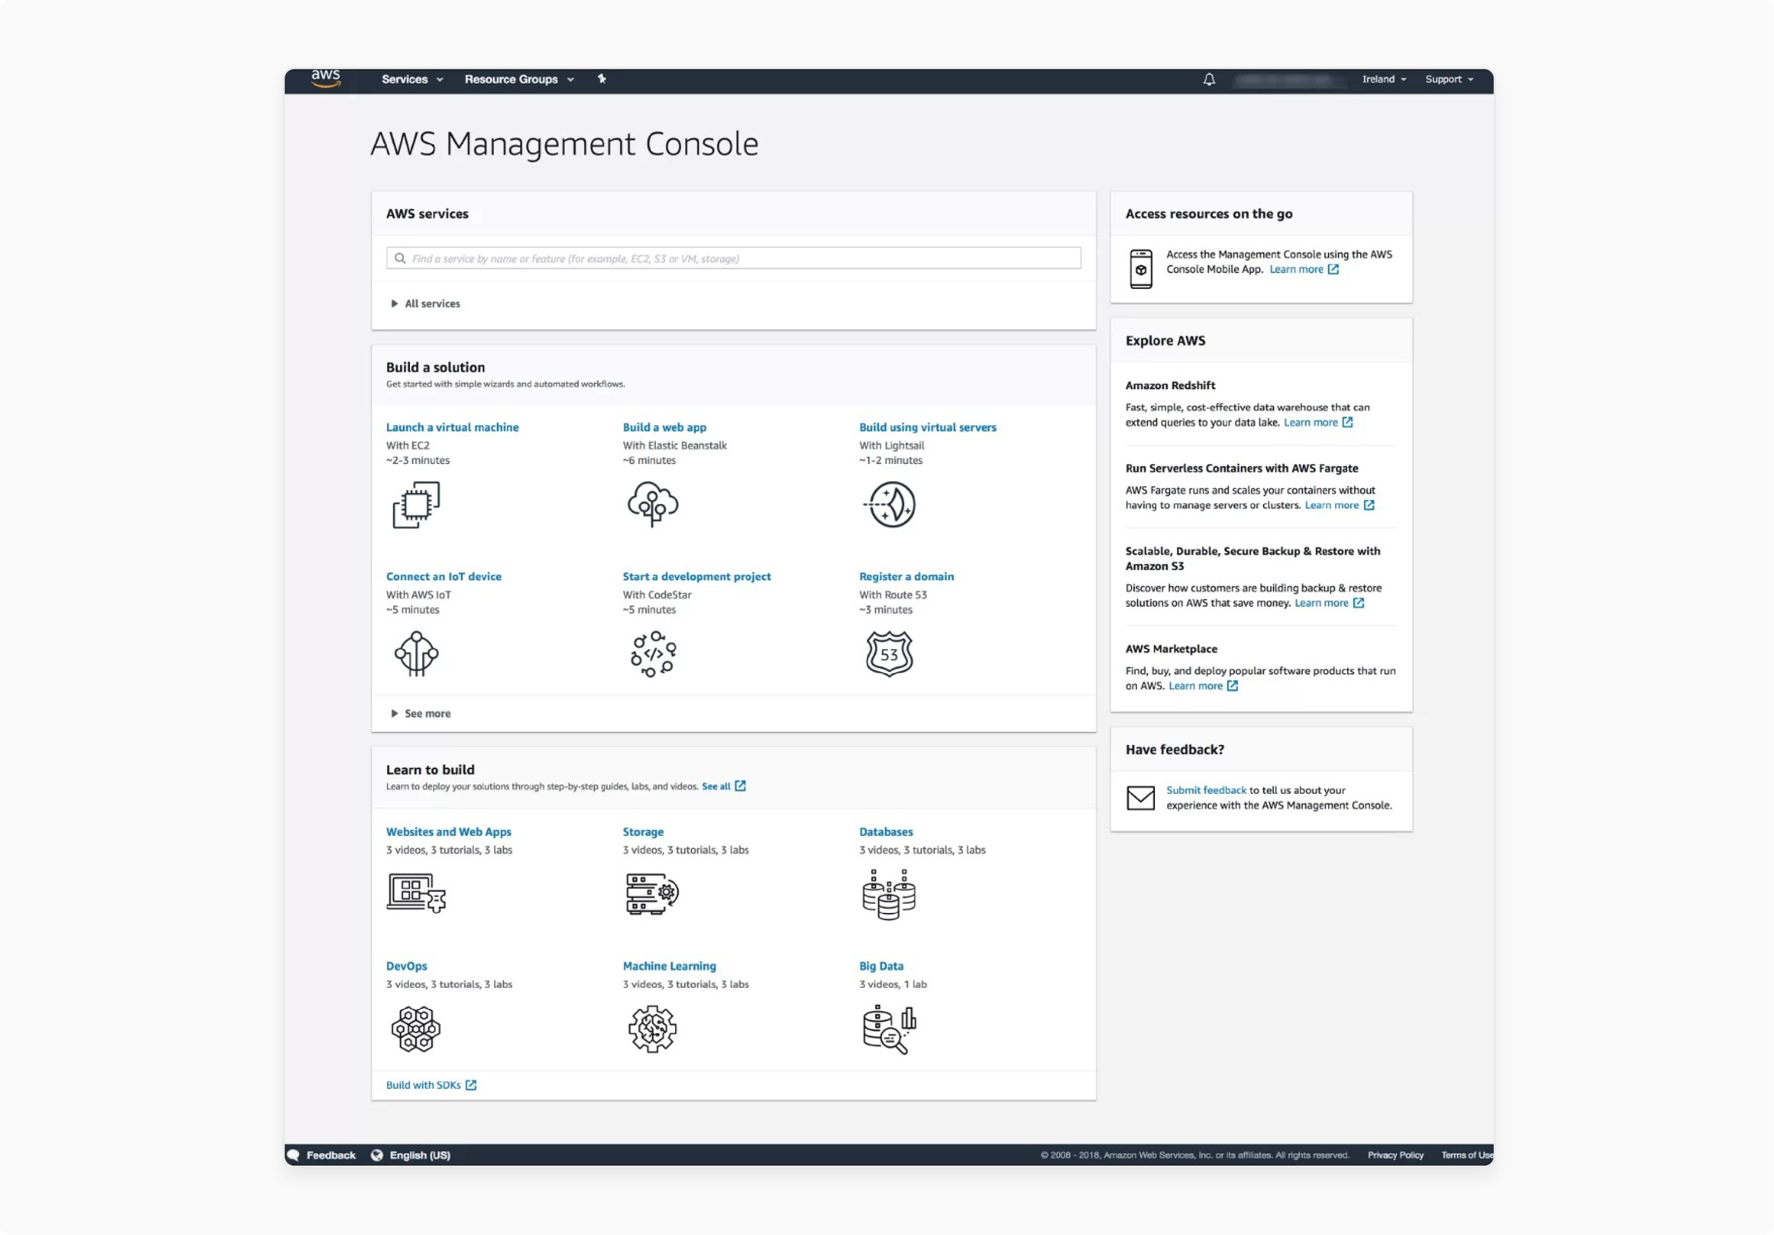Expand See more under Build a solution
1774x1235 pixels.
click(x=421, y=714)
